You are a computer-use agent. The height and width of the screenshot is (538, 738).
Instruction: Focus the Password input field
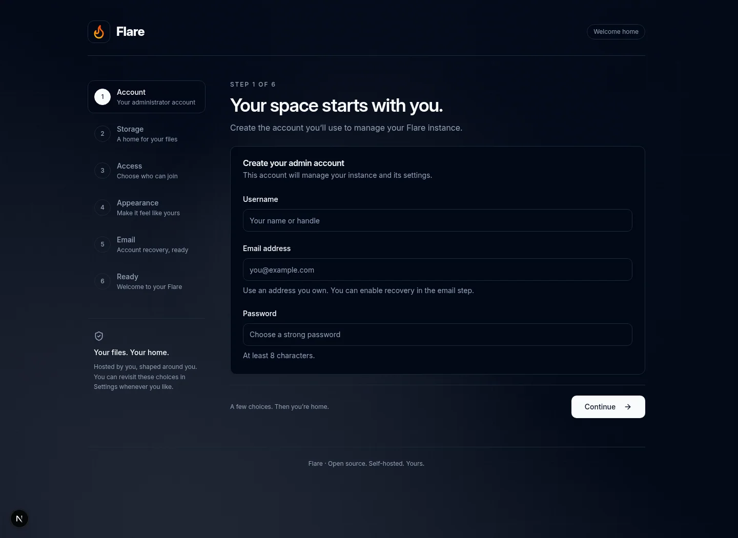click(x=438, y=335)
